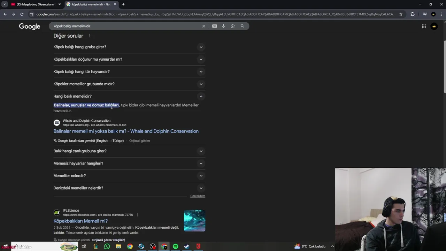
Task: Open the Chrome extensions puzzle icon
Action: (x=413, y=14)
